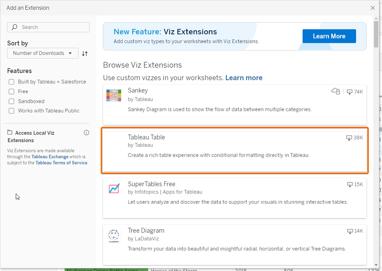Toggle the Sandboxed filter checkbox
The height and width of the screenshot is (271, 382).
click(11, 101)
